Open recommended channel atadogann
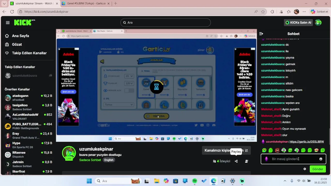 click(28, 98)
